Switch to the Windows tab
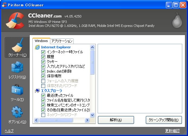 41,41
